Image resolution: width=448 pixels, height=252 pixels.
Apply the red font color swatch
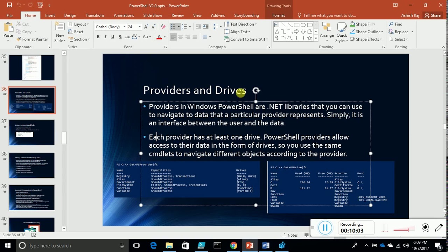159,37
